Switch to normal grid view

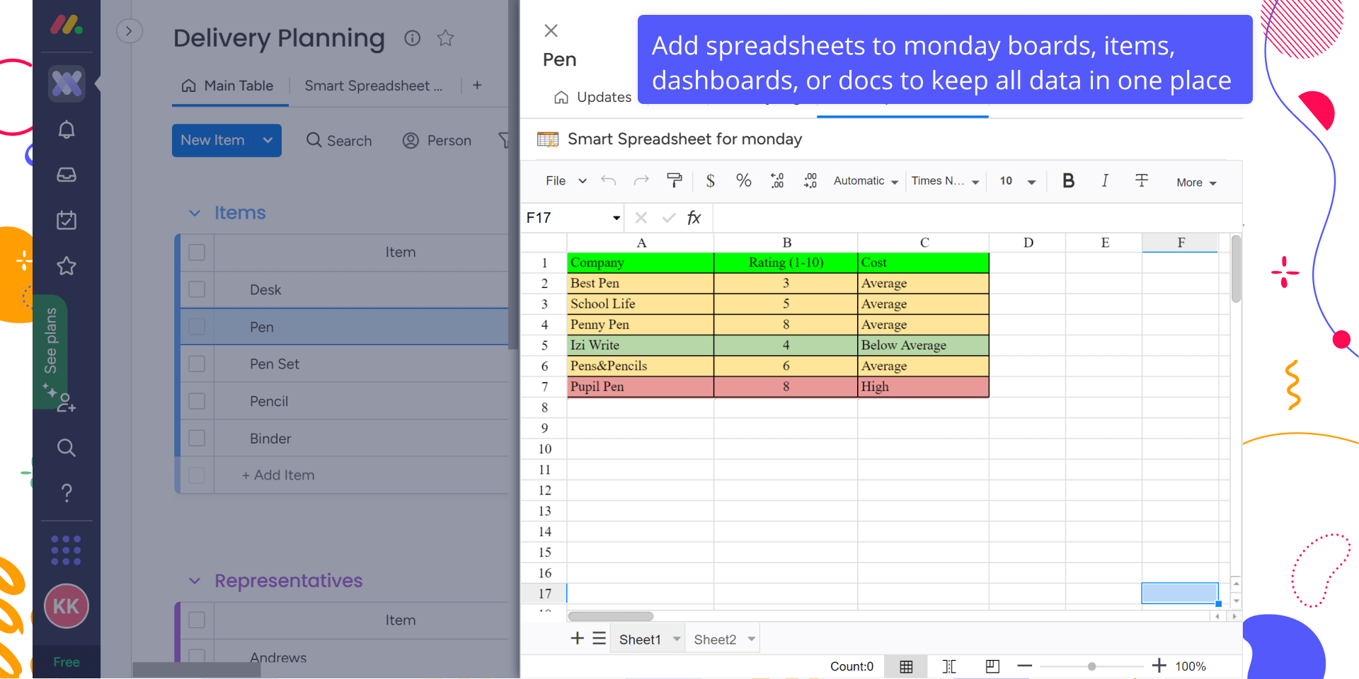click(x=906, y=666)
